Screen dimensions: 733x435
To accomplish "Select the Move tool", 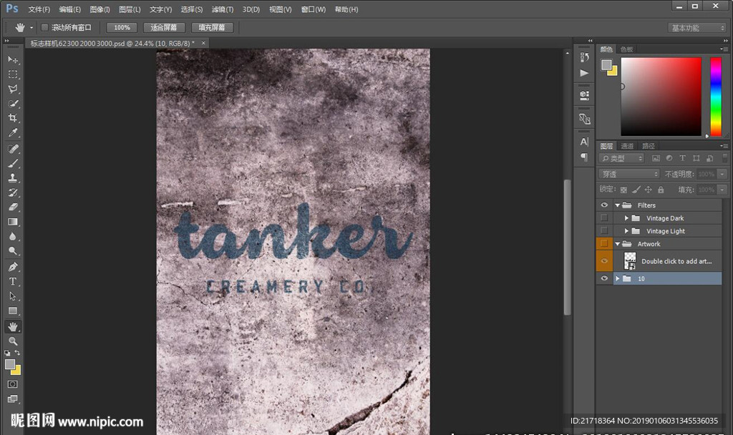I will click(13, 60).
